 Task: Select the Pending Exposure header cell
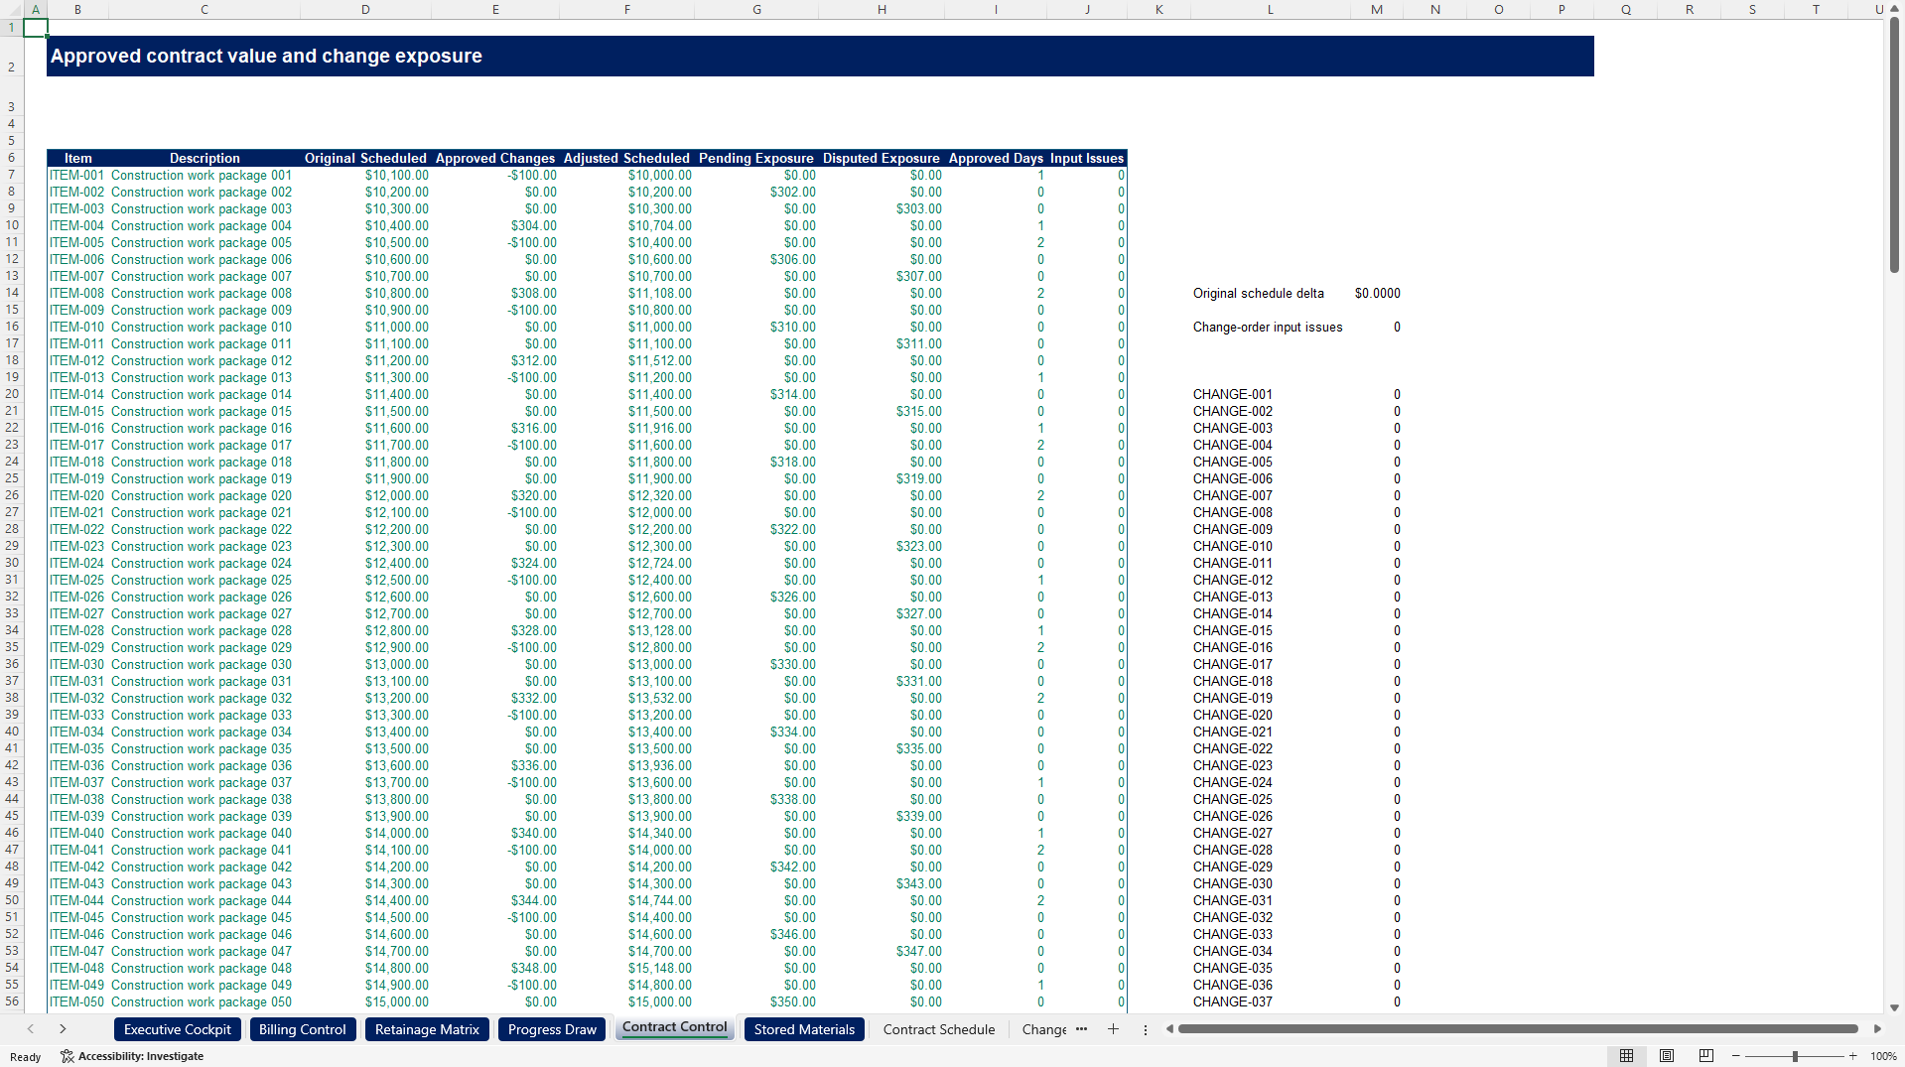(756, 158)
